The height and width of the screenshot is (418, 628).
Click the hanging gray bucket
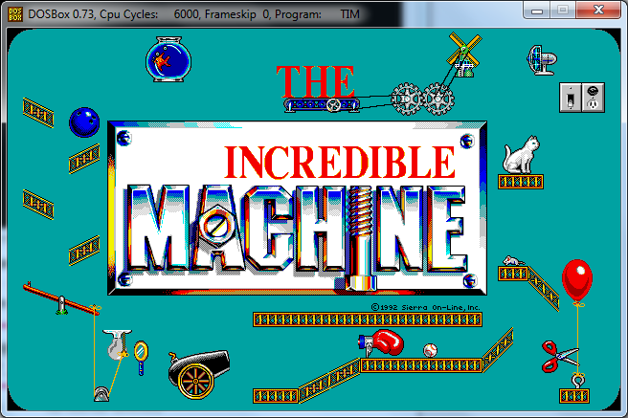pyautogui.click(x=117, y=344)
